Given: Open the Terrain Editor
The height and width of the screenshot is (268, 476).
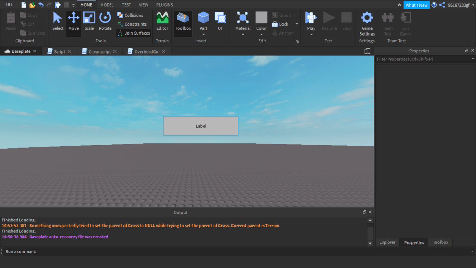Looking at the screenshot, I should [162, 21].
